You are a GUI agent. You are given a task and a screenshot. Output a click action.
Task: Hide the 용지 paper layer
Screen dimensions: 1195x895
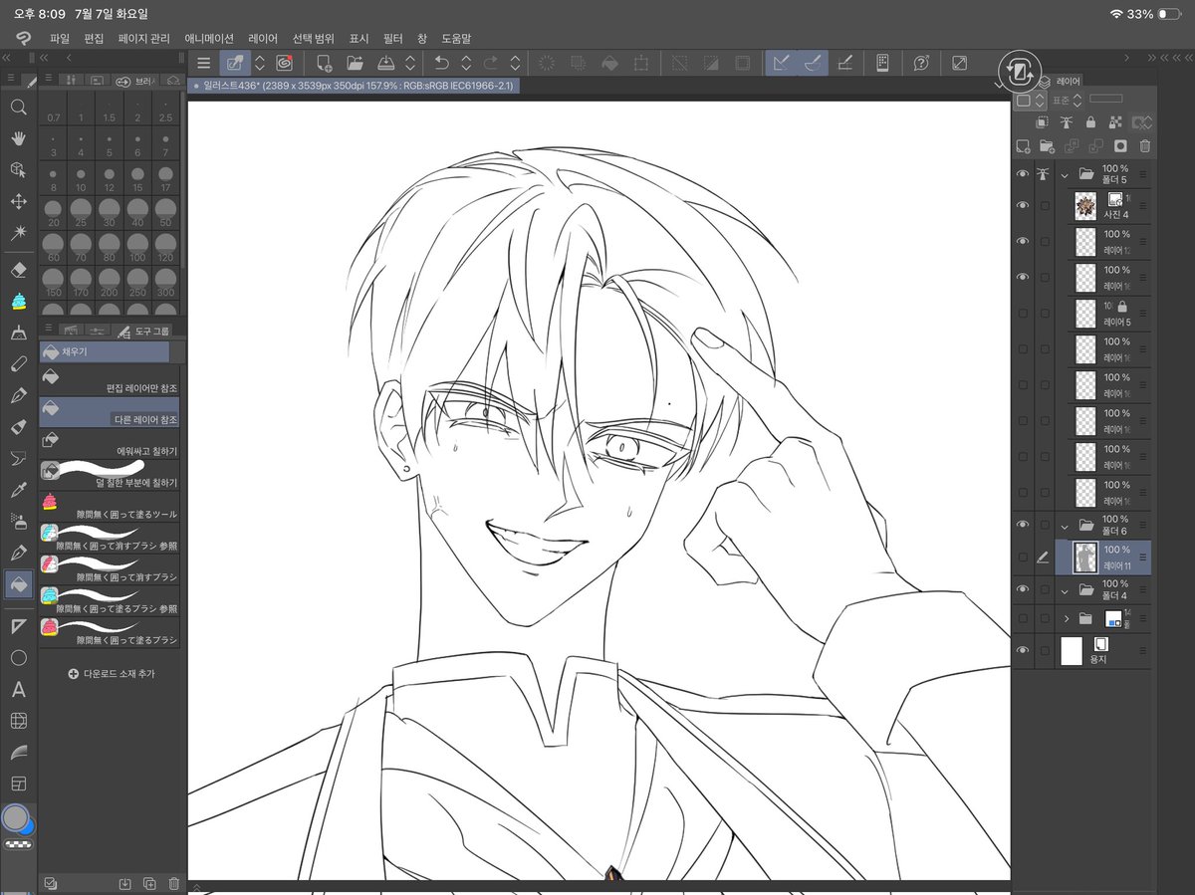1022,650
